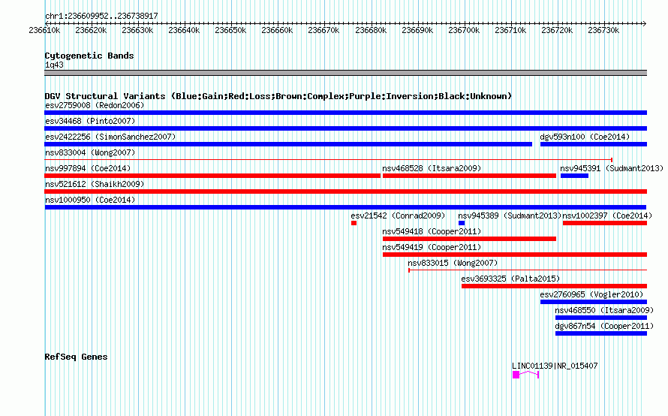The height and width of the screenshot is (416, 668).
Task: Click the 1q43 cytogenetic band bar
Action: tap(345, 74)
